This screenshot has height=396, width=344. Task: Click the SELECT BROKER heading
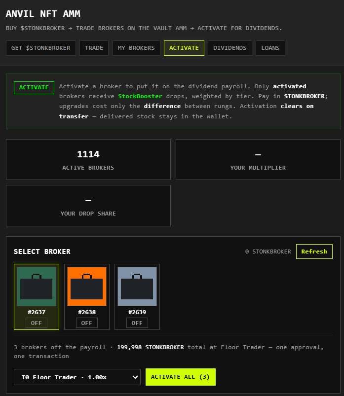click(42, 252)
